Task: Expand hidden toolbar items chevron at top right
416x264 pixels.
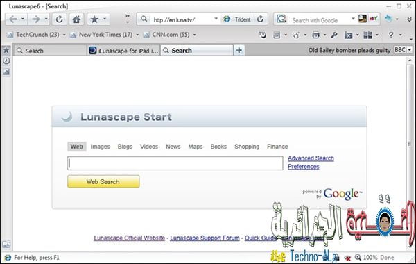Action: 409,19
